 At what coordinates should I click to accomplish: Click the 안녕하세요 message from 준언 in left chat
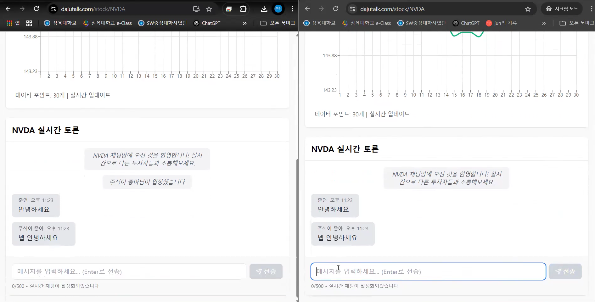click(x=36, y=205)
